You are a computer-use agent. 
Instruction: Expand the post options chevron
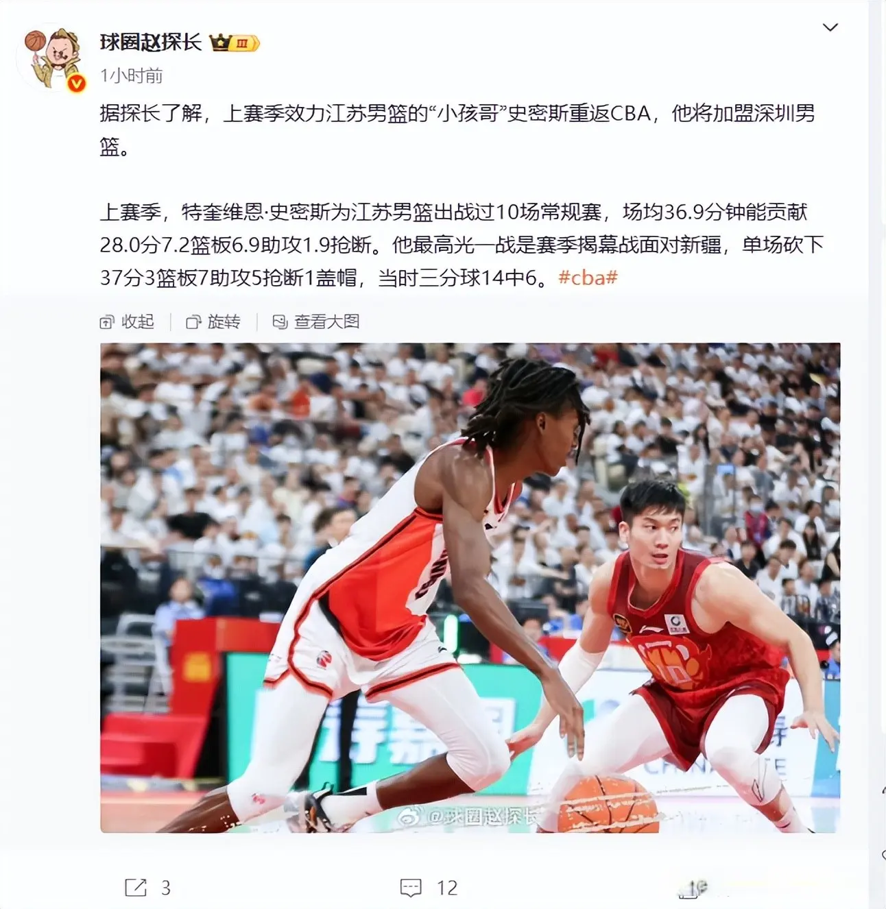click(830, 27)
